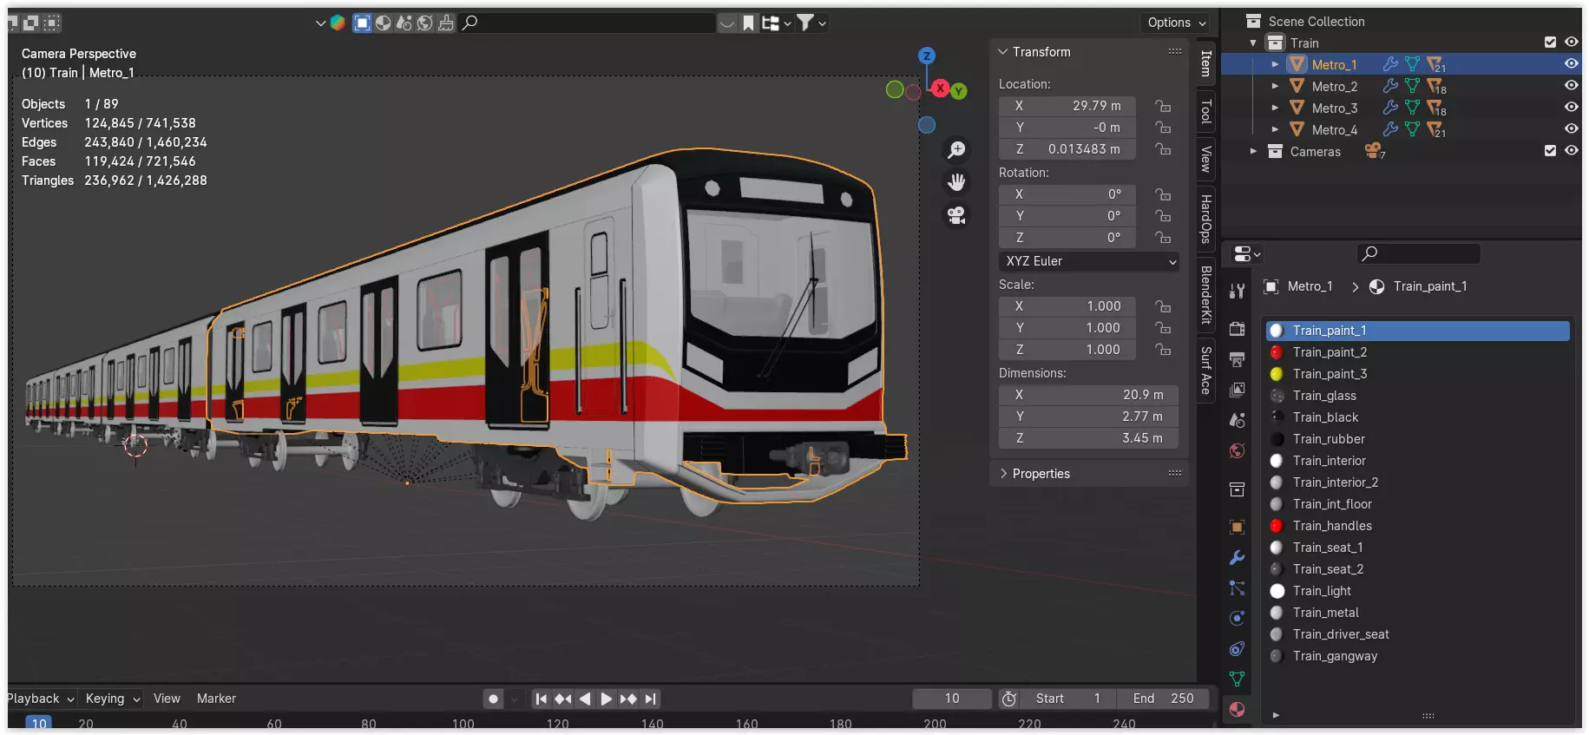
Task: Open Modifiers wrench properties icon
Action: [1238, 557]
